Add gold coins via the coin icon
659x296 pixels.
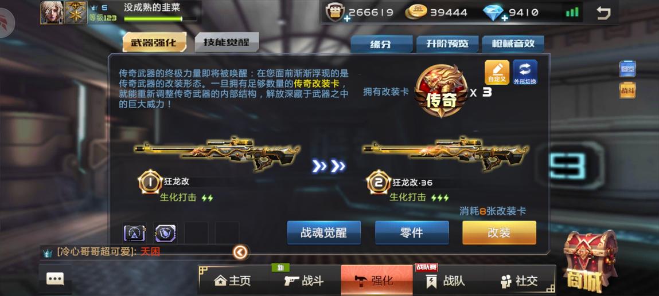point(415,13)
